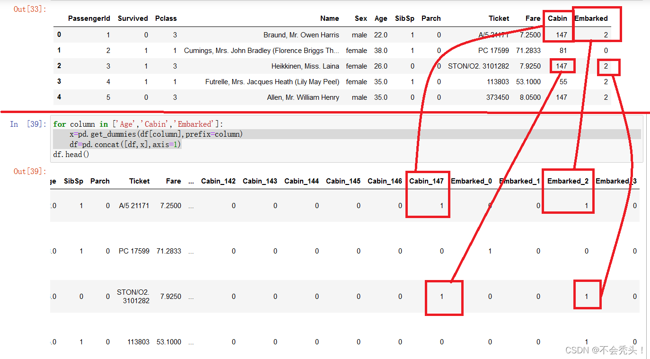Click Embarked value 0 in Cumings row
The height and width of the screenshot is (359, 650).
pos(606,51)
